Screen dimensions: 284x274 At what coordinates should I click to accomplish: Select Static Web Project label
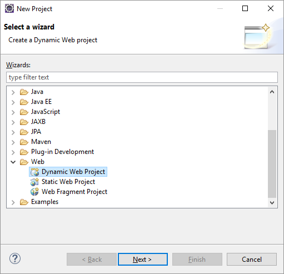pyautogui.click(x=68, y=182)
